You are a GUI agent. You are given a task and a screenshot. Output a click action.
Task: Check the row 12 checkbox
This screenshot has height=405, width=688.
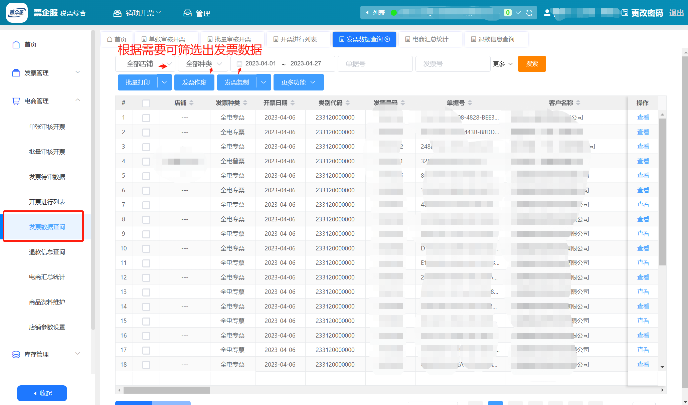[146, 277]
